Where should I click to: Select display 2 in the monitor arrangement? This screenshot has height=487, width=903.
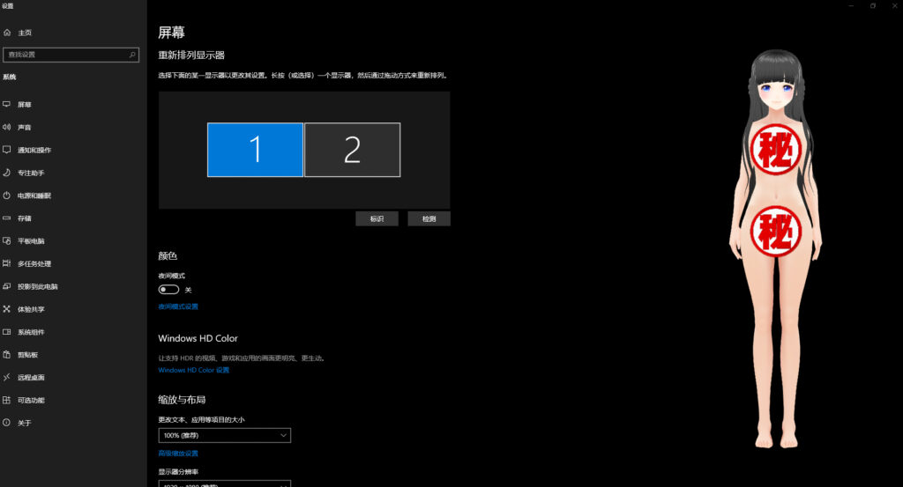pos(352,150)
